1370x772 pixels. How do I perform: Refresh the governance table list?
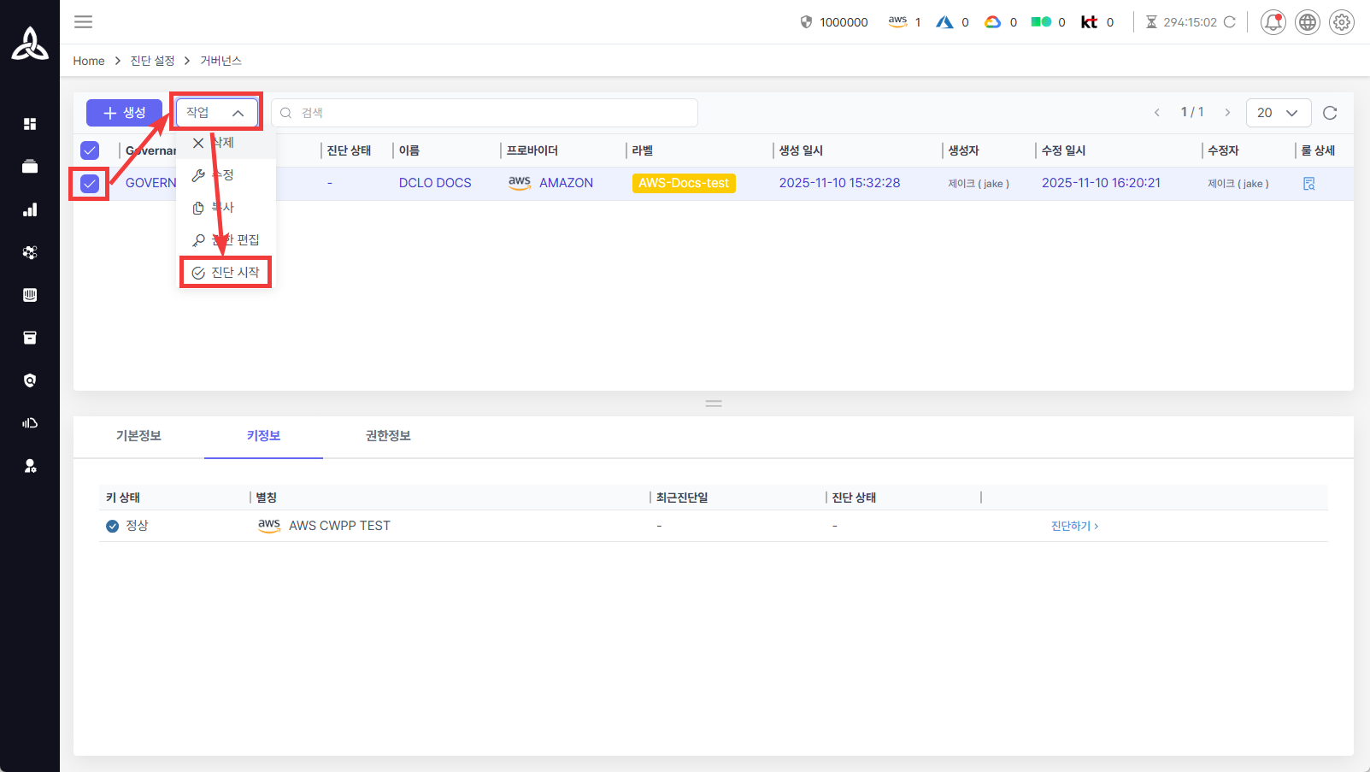click(x=1329, y=113)
